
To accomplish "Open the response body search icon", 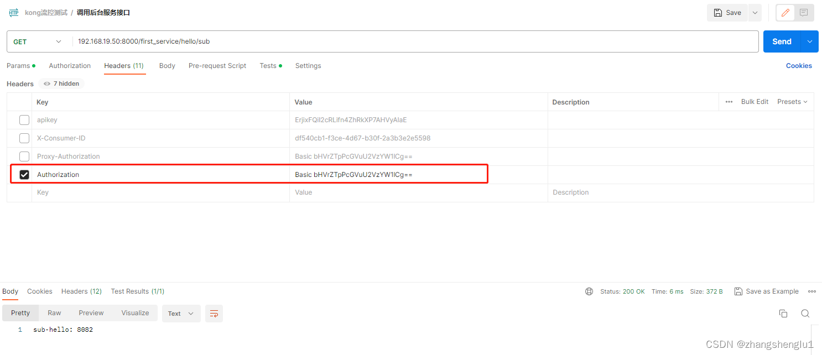I will pos(805,313).
